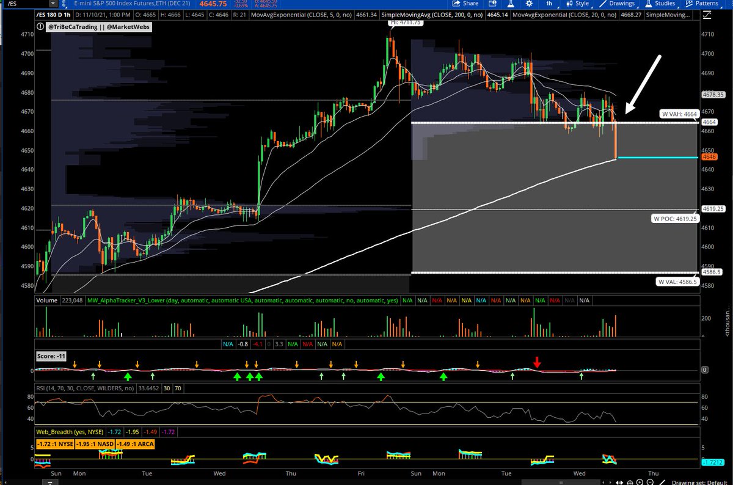Open the chart settings gear icon

point(530,4)
